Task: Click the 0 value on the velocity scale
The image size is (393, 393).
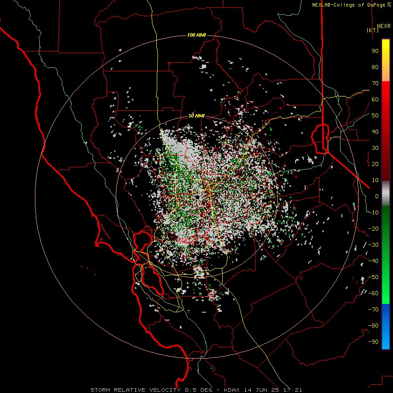Action: [377, 196]
